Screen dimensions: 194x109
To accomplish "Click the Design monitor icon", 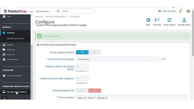I will (x=4, y=45).
